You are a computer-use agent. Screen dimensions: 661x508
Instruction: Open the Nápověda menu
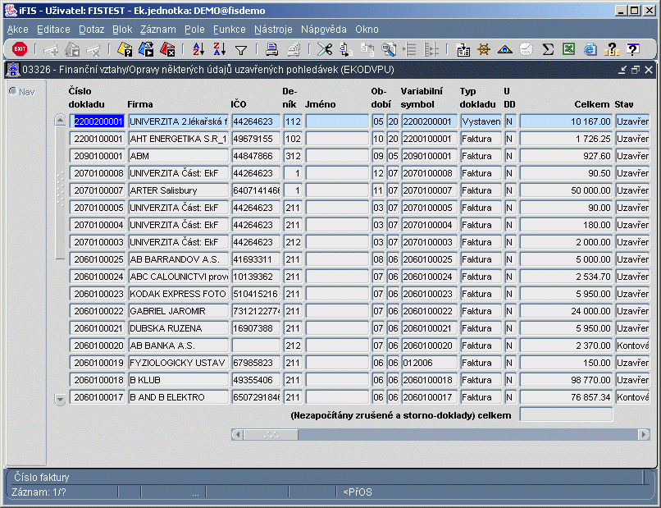324,30
